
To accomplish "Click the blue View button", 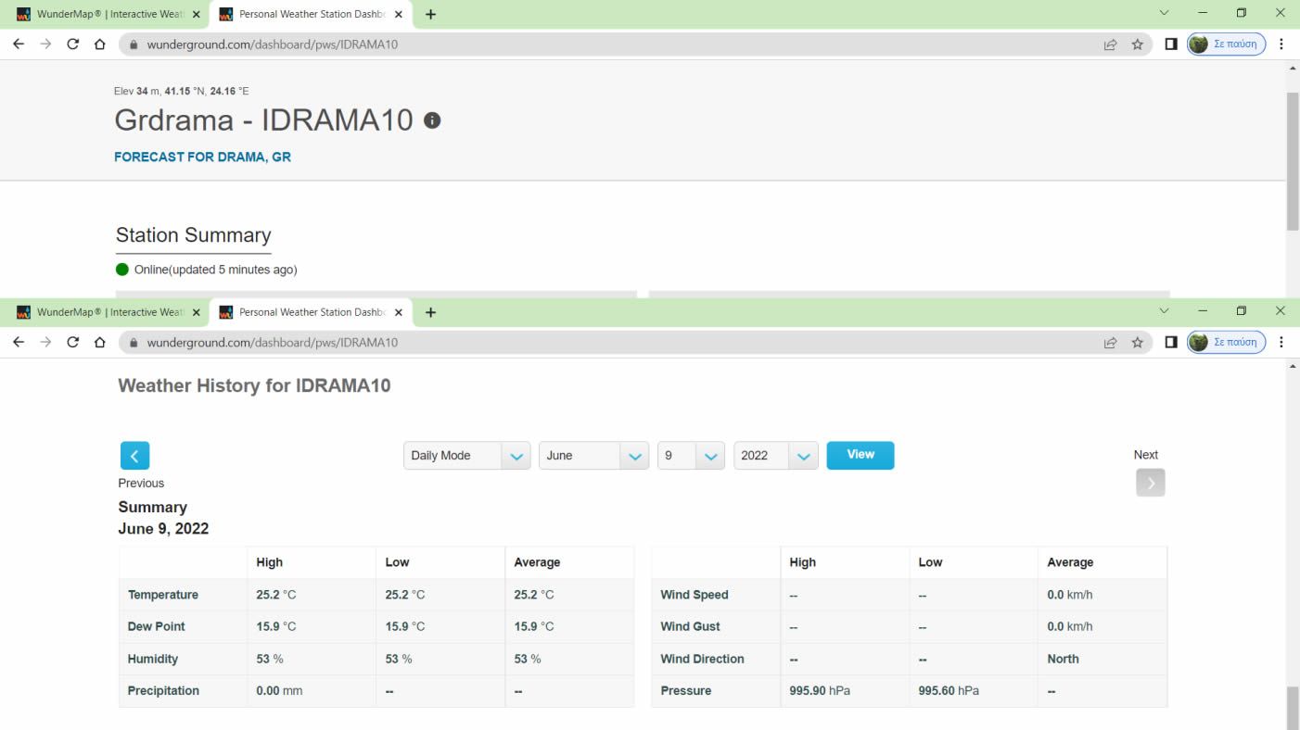I will 860,455.
